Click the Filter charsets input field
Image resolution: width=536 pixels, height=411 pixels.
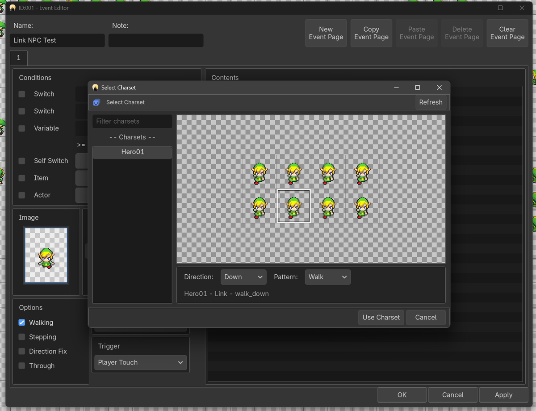(x=132, y=122)
